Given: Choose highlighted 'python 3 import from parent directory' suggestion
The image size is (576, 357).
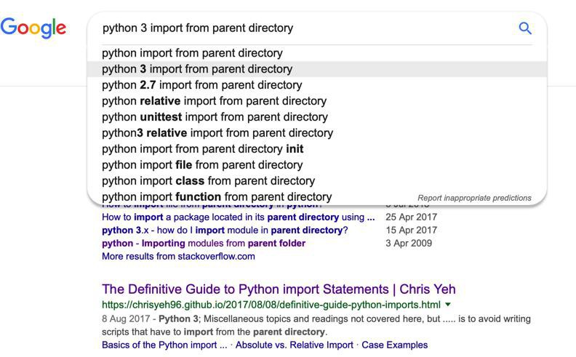Looking at the screenshot, I should (x=317, y=69).
